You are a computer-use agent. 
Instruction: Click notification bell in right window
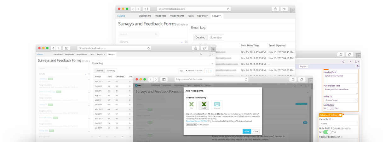point(343,61)
